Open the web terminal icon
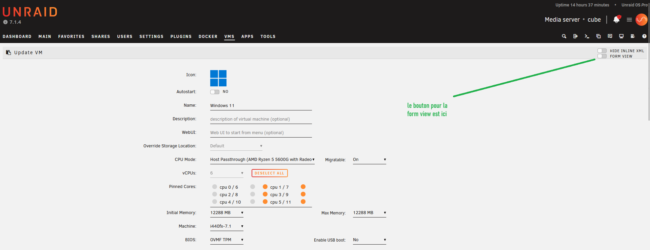The width and height of the screenshot is (650, 250). [x=587, y=36]
